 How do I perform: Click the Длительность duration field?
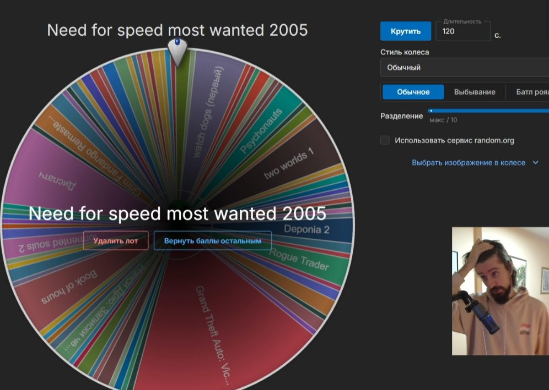463,31
